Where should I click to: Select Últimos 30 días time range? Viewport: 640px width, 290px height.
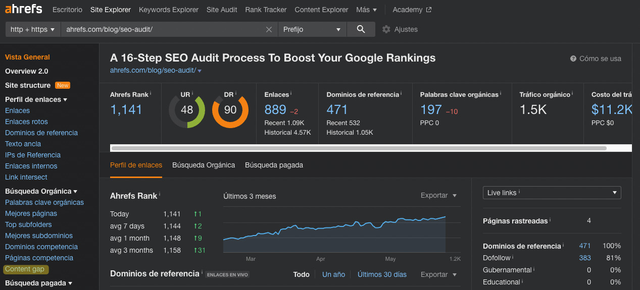(382, 274)
